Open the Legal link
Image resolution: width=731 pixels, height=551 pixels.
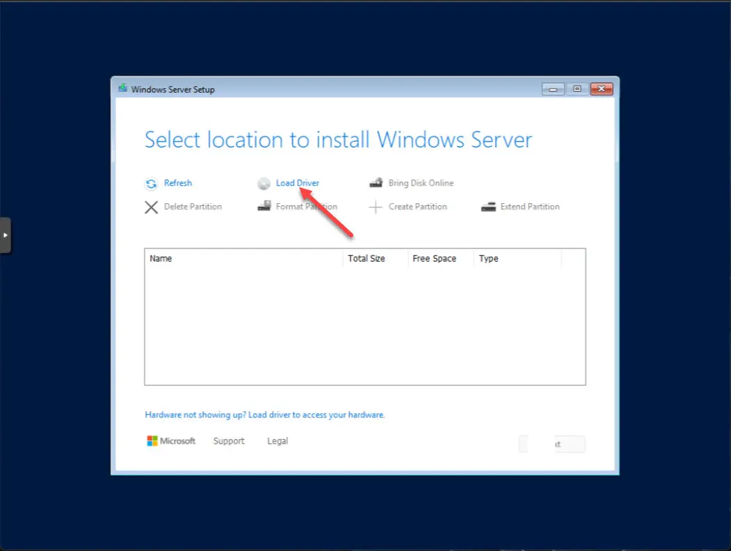coord(278,441)
